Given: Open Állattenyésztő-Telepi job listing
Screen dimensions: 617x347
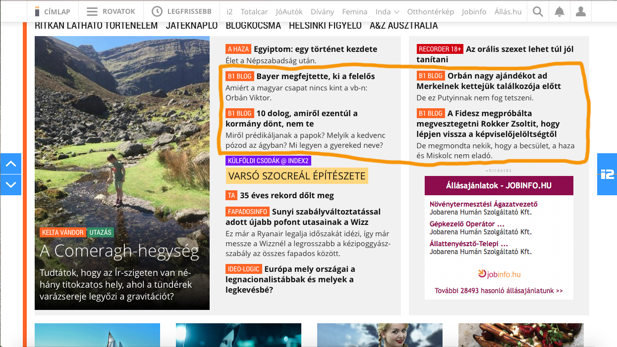Looking at the screenshot, I should coord(469,243).
